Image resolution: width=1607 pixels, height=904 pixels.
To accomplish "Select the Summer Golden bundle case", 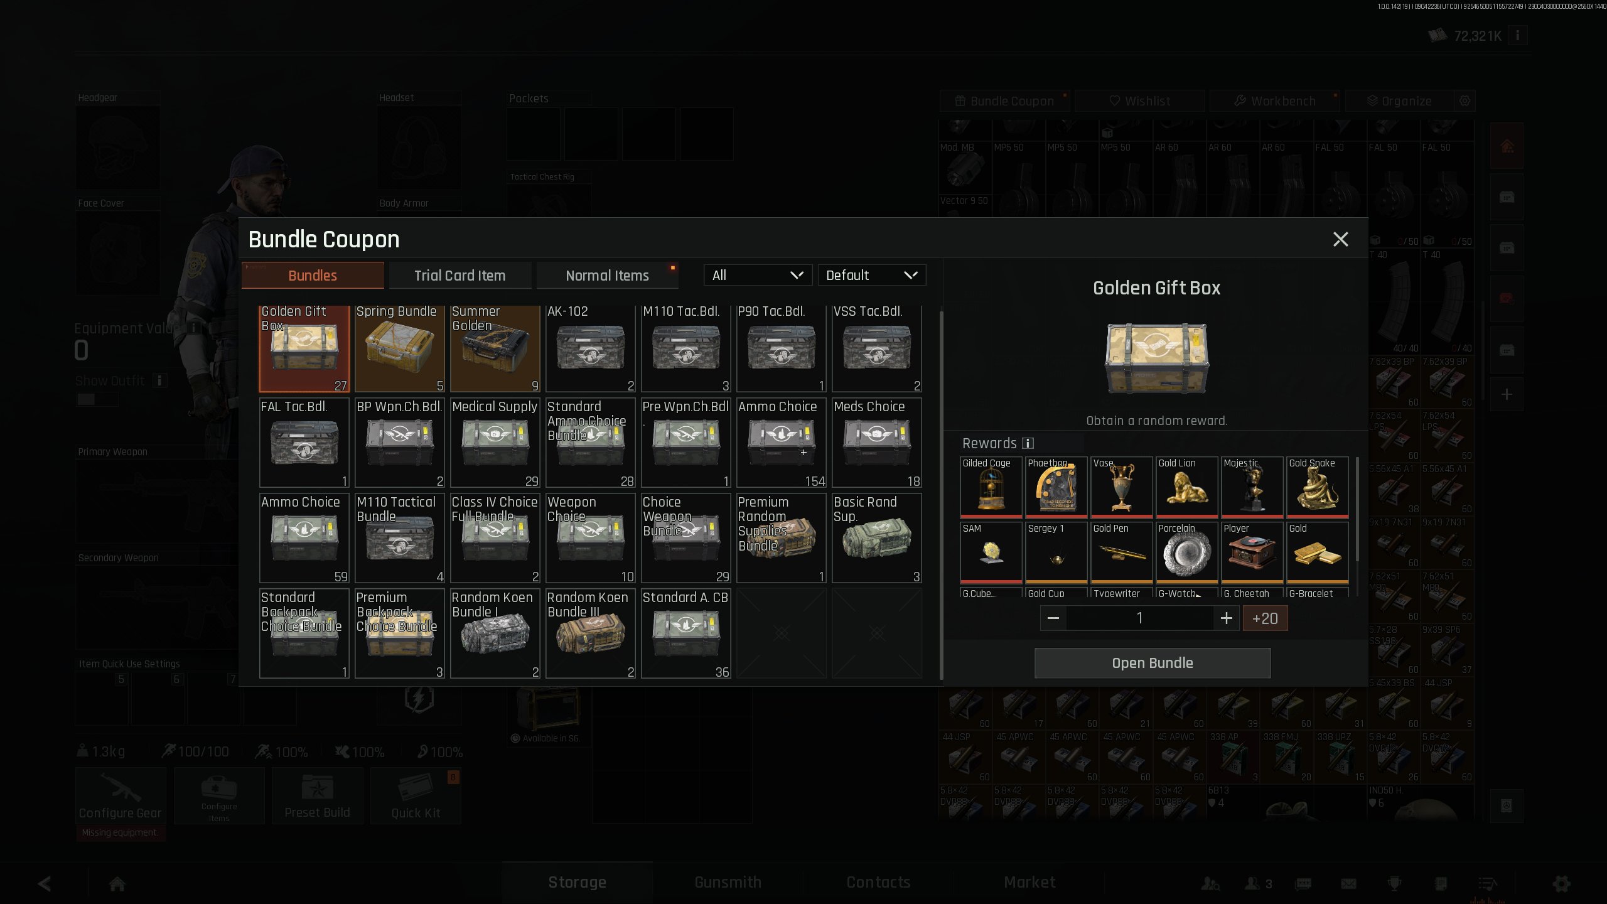I will tap(495, 349).
